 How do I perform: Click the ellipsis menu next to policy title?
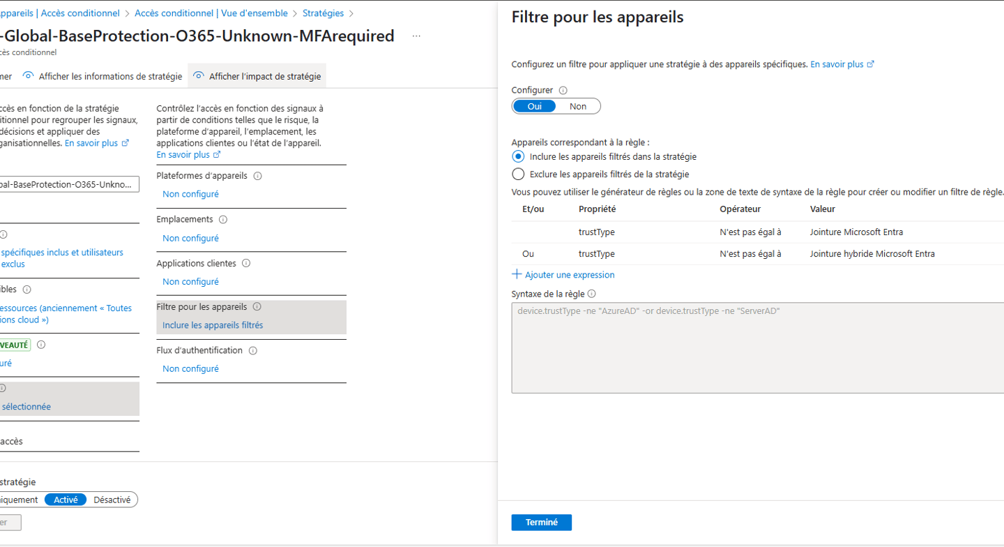[416, 36]
